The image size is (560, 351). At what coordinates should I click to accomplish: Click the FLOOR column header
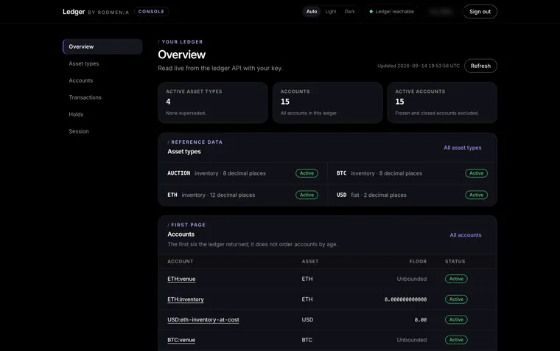tap(418, 261)
